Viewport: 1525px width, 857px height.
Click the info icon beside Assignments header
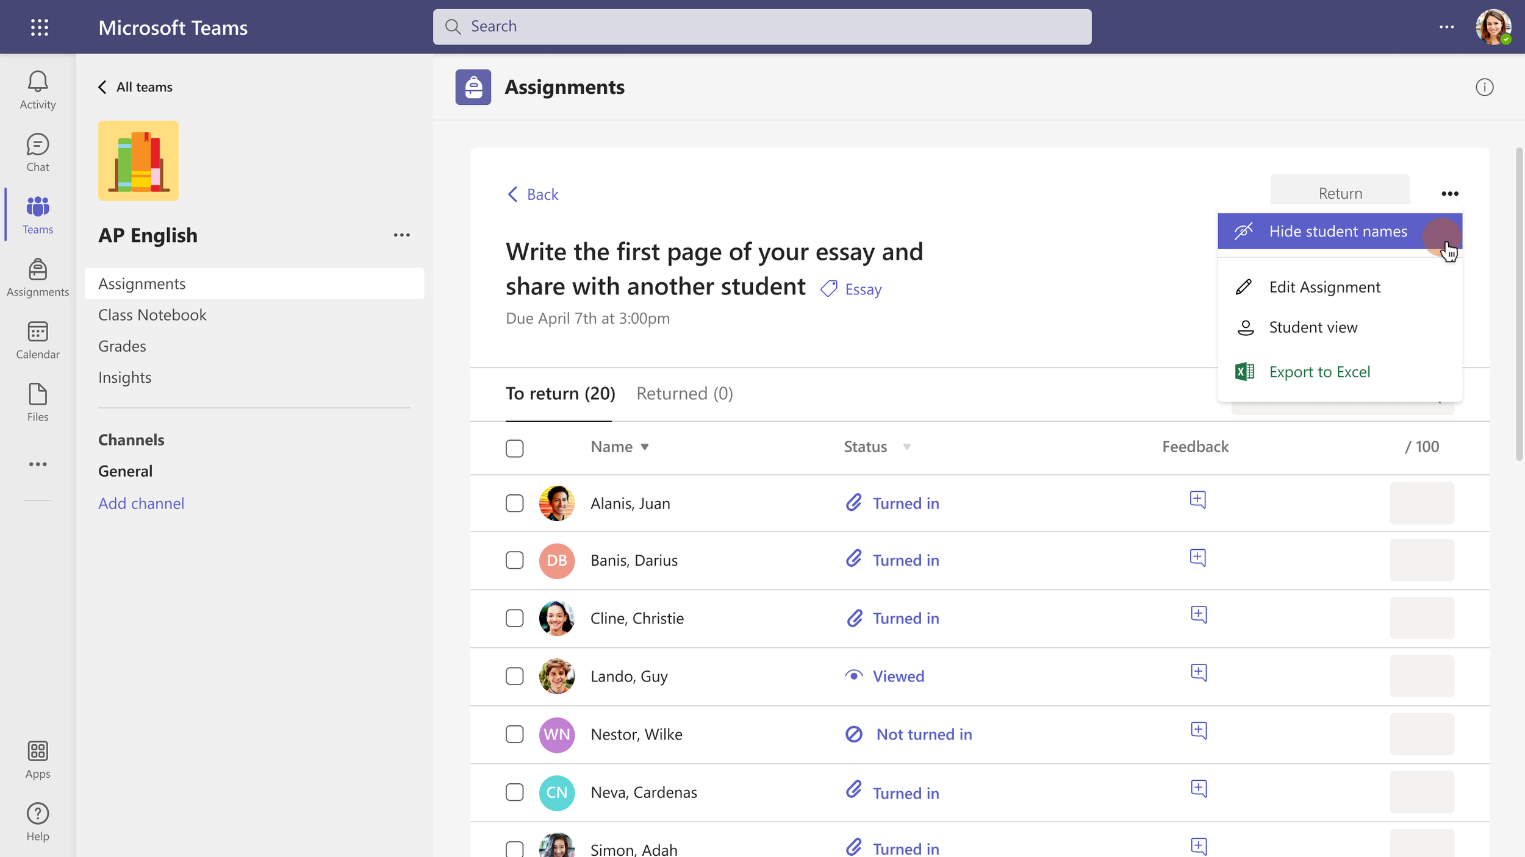click(x=1484, y=87)
